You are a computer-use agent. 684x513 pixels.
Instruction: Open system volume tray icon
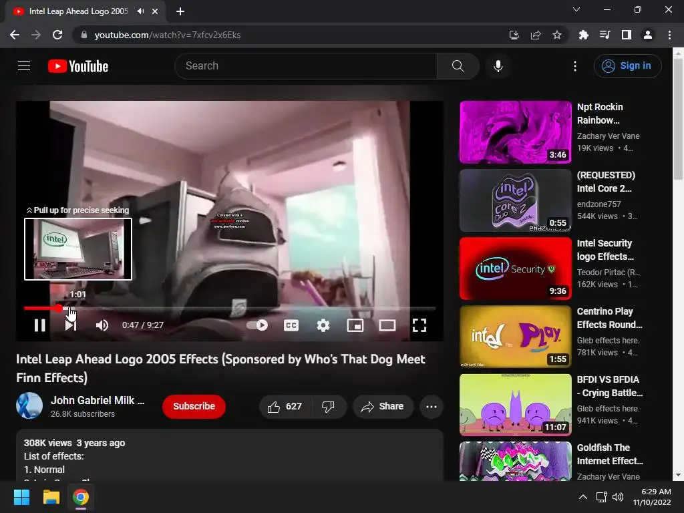618,497
